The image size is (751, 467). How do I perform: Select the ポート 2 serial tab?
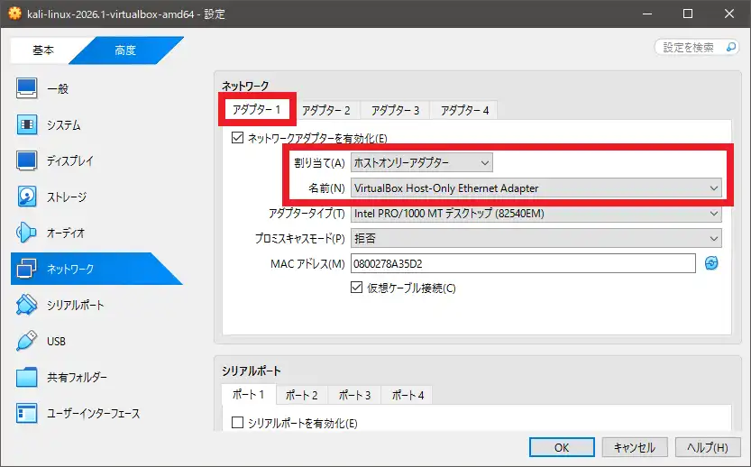click(302, 395)
